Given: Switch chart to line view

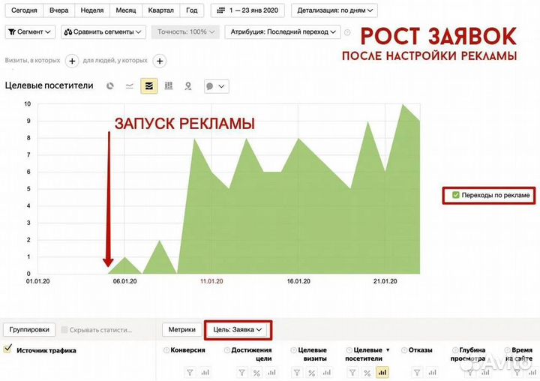Looking at the screenshot, I should coord(130,85).
